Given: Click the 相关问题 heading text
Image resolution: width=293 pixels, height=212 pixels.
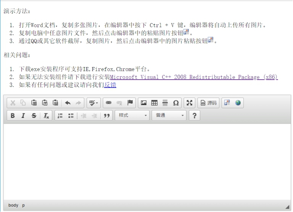Looking at the screenshot, I should tap(17, 55).
